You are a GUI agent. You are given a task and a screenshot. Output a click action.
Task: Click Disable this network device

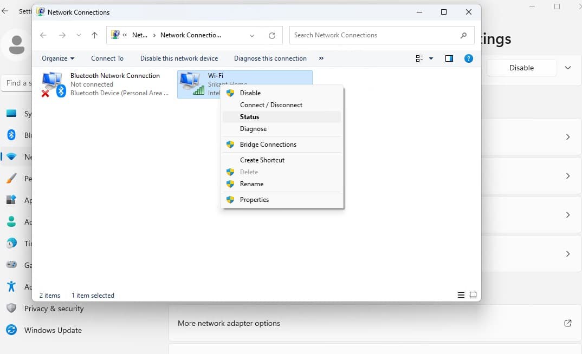pyautogui.click(x=179, y=58)
